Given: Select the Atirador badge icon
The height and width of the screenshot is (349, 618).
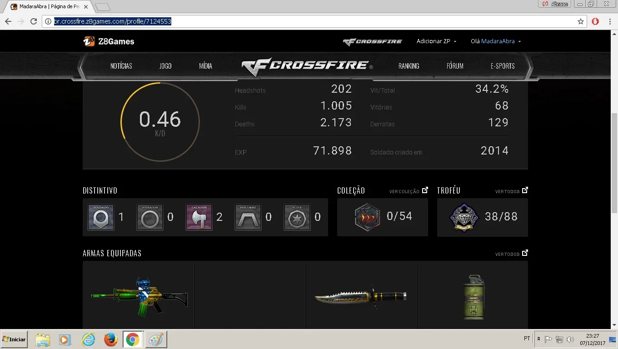Looking at the screenshot, I should 150,217.
